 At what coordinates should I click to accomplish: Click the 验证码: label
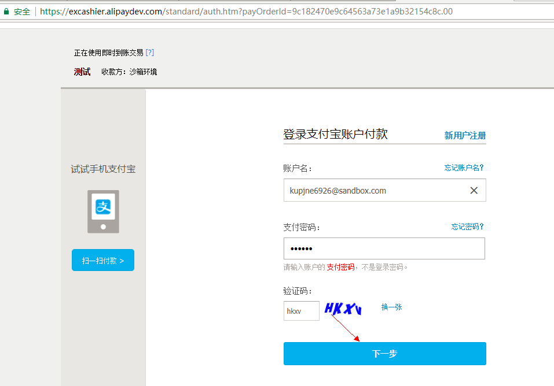298,291
